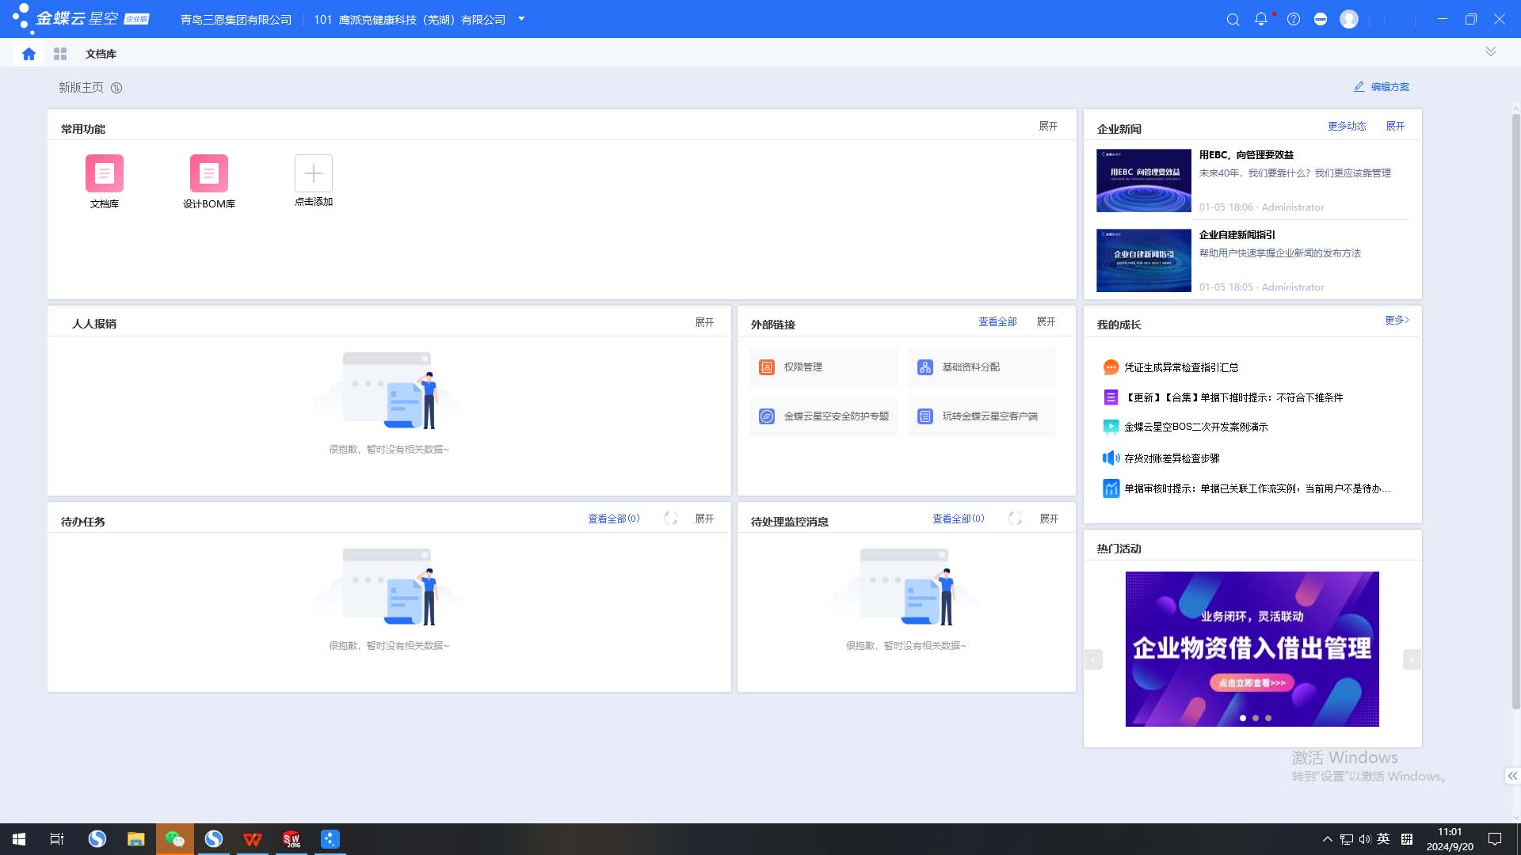
Task: Open the 企业自建新闻指引 thumbnail image
Action: coord(1143,260)
